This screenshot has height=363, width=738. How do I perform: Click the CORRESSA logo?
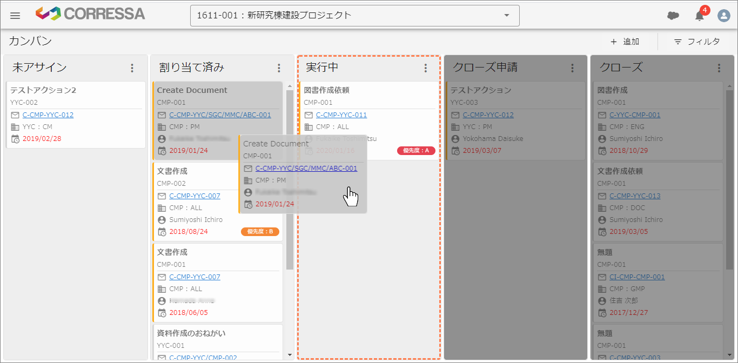coord(90,14)
